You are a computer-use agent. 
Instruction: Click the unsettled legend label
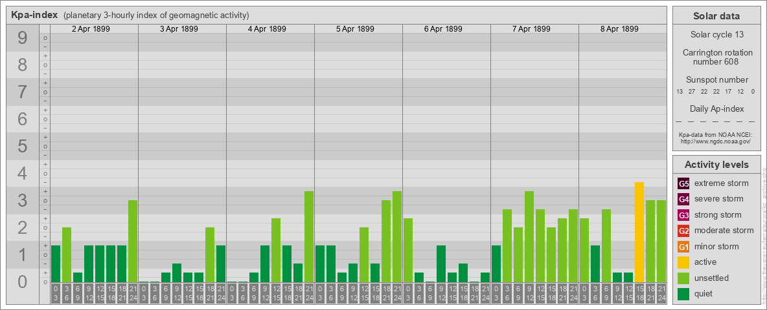712,278
